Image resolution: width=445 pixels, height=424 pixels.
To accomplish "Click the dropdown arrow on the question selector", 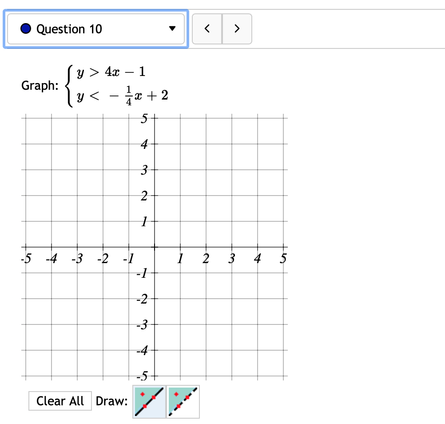I will coord(172,28).
